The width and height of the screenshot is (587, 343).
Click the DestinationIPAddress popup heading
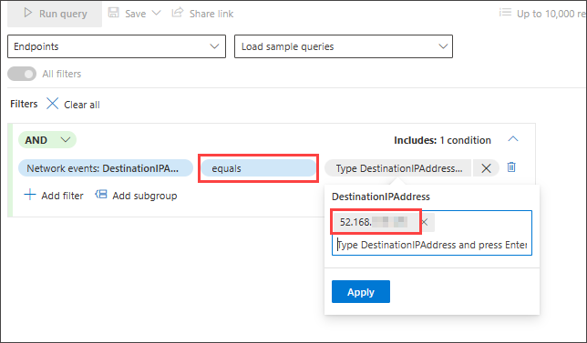click(x=381, y=197)
